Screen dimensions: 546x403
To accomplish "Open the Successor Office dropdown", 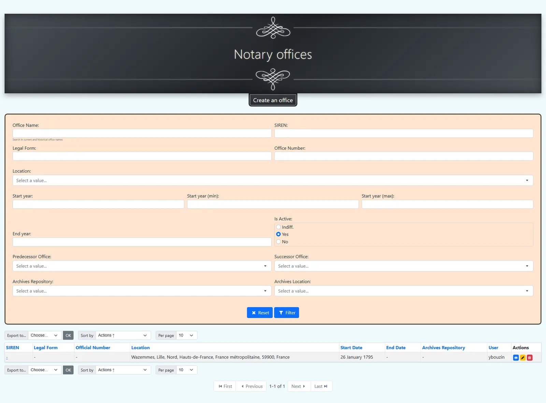I will click(404, 266).
